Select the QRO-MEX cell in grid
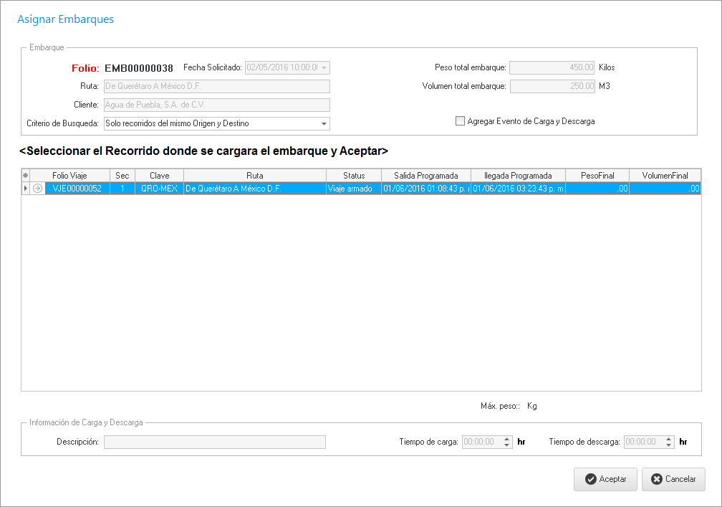 [159, 189]
